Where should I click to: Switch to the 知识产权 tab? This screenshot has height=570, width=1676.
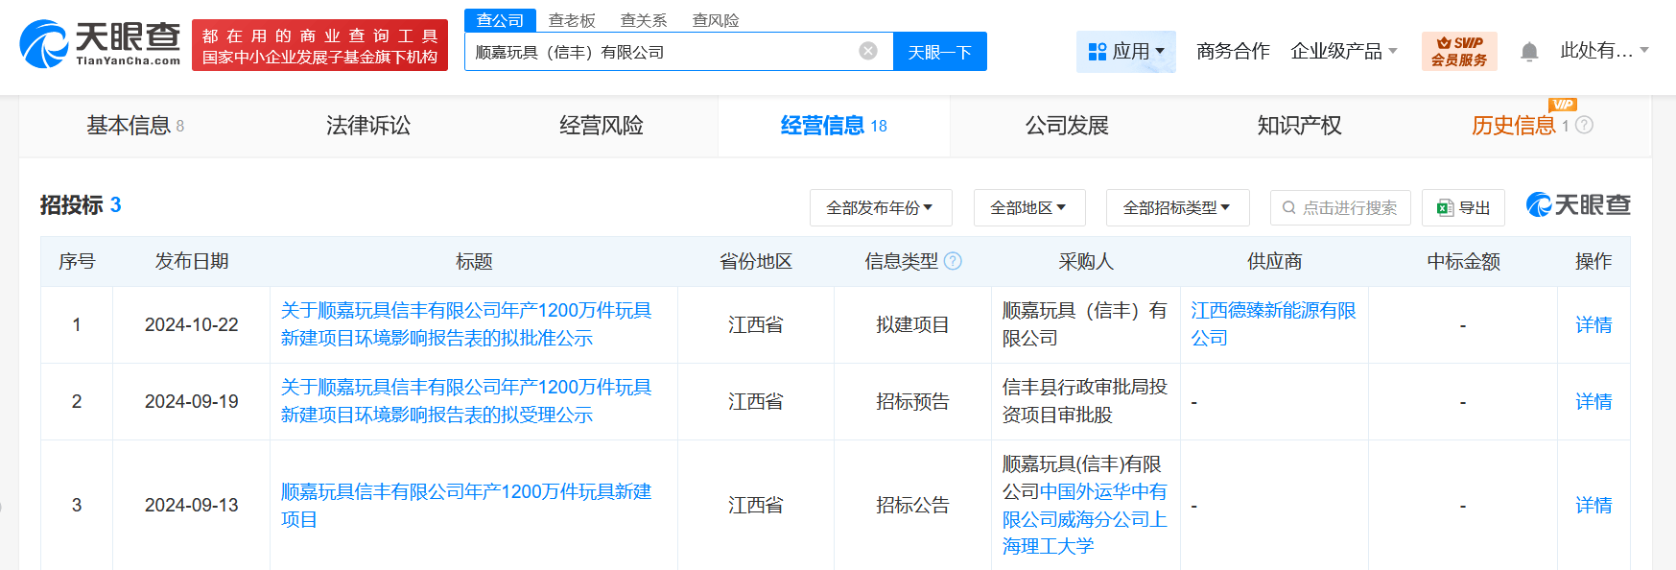[1300, 126]
